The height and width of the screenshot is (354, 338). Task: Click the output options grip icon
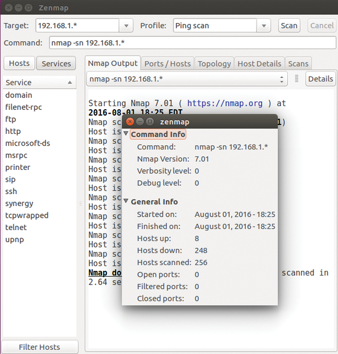[297, 79]
